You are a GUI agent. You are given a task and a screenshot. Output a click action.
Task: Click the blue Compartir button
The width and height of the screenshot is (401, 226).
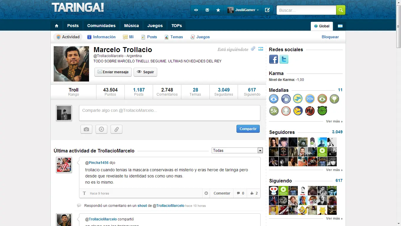(248, 129)
